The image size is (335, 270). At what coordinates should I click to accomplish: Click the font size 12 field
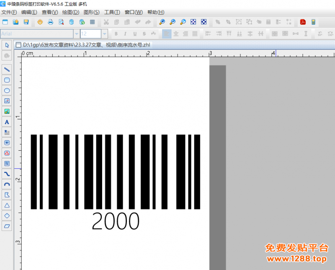(90, 34)
